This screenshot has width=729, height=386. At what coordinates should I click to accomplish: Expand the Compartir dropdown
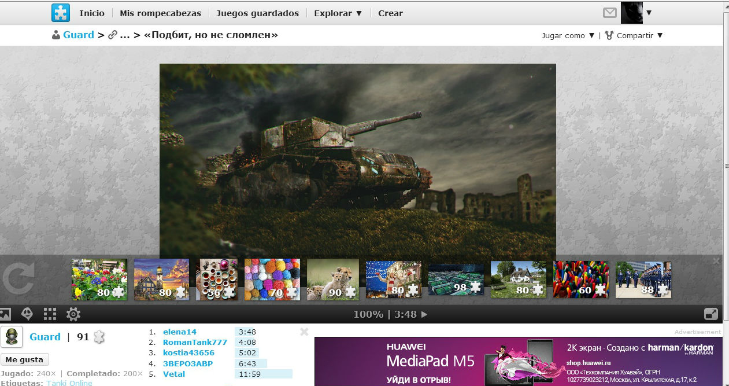pyautogui.click(x=634, y=35)
